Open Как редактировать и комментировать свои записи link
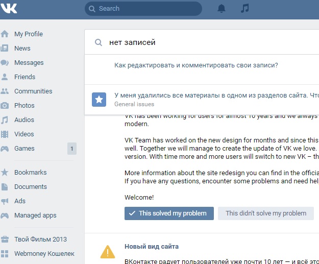This screenshot has width=319, height=264. tap(196, 65)
